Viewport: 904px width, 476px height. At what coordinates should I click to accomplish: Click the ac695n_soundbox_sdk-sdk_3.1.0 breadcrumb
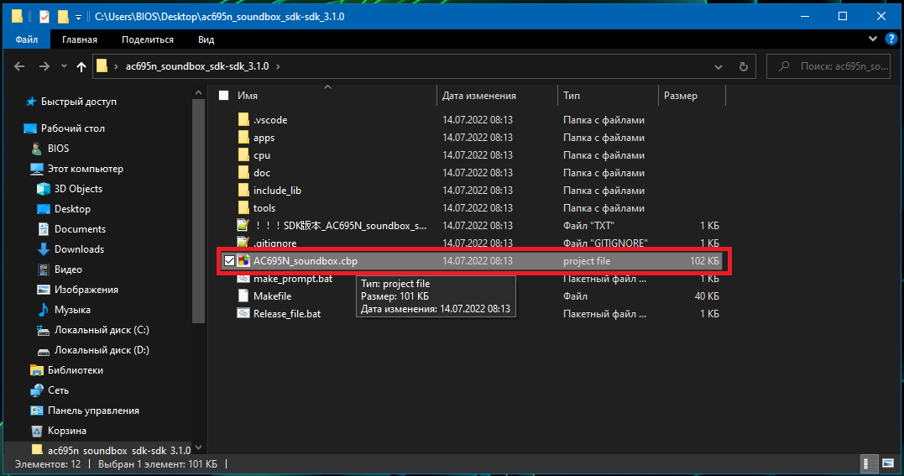[x=197, y=66]
